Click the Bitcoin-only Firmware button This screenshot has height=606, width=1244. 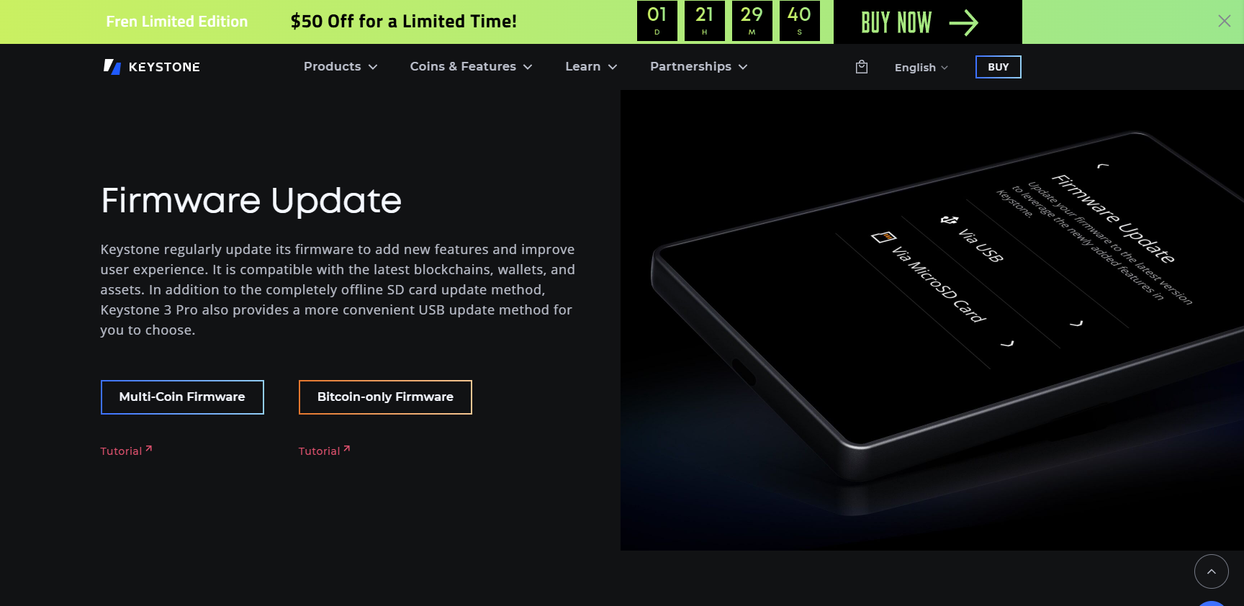pos(385,397)
